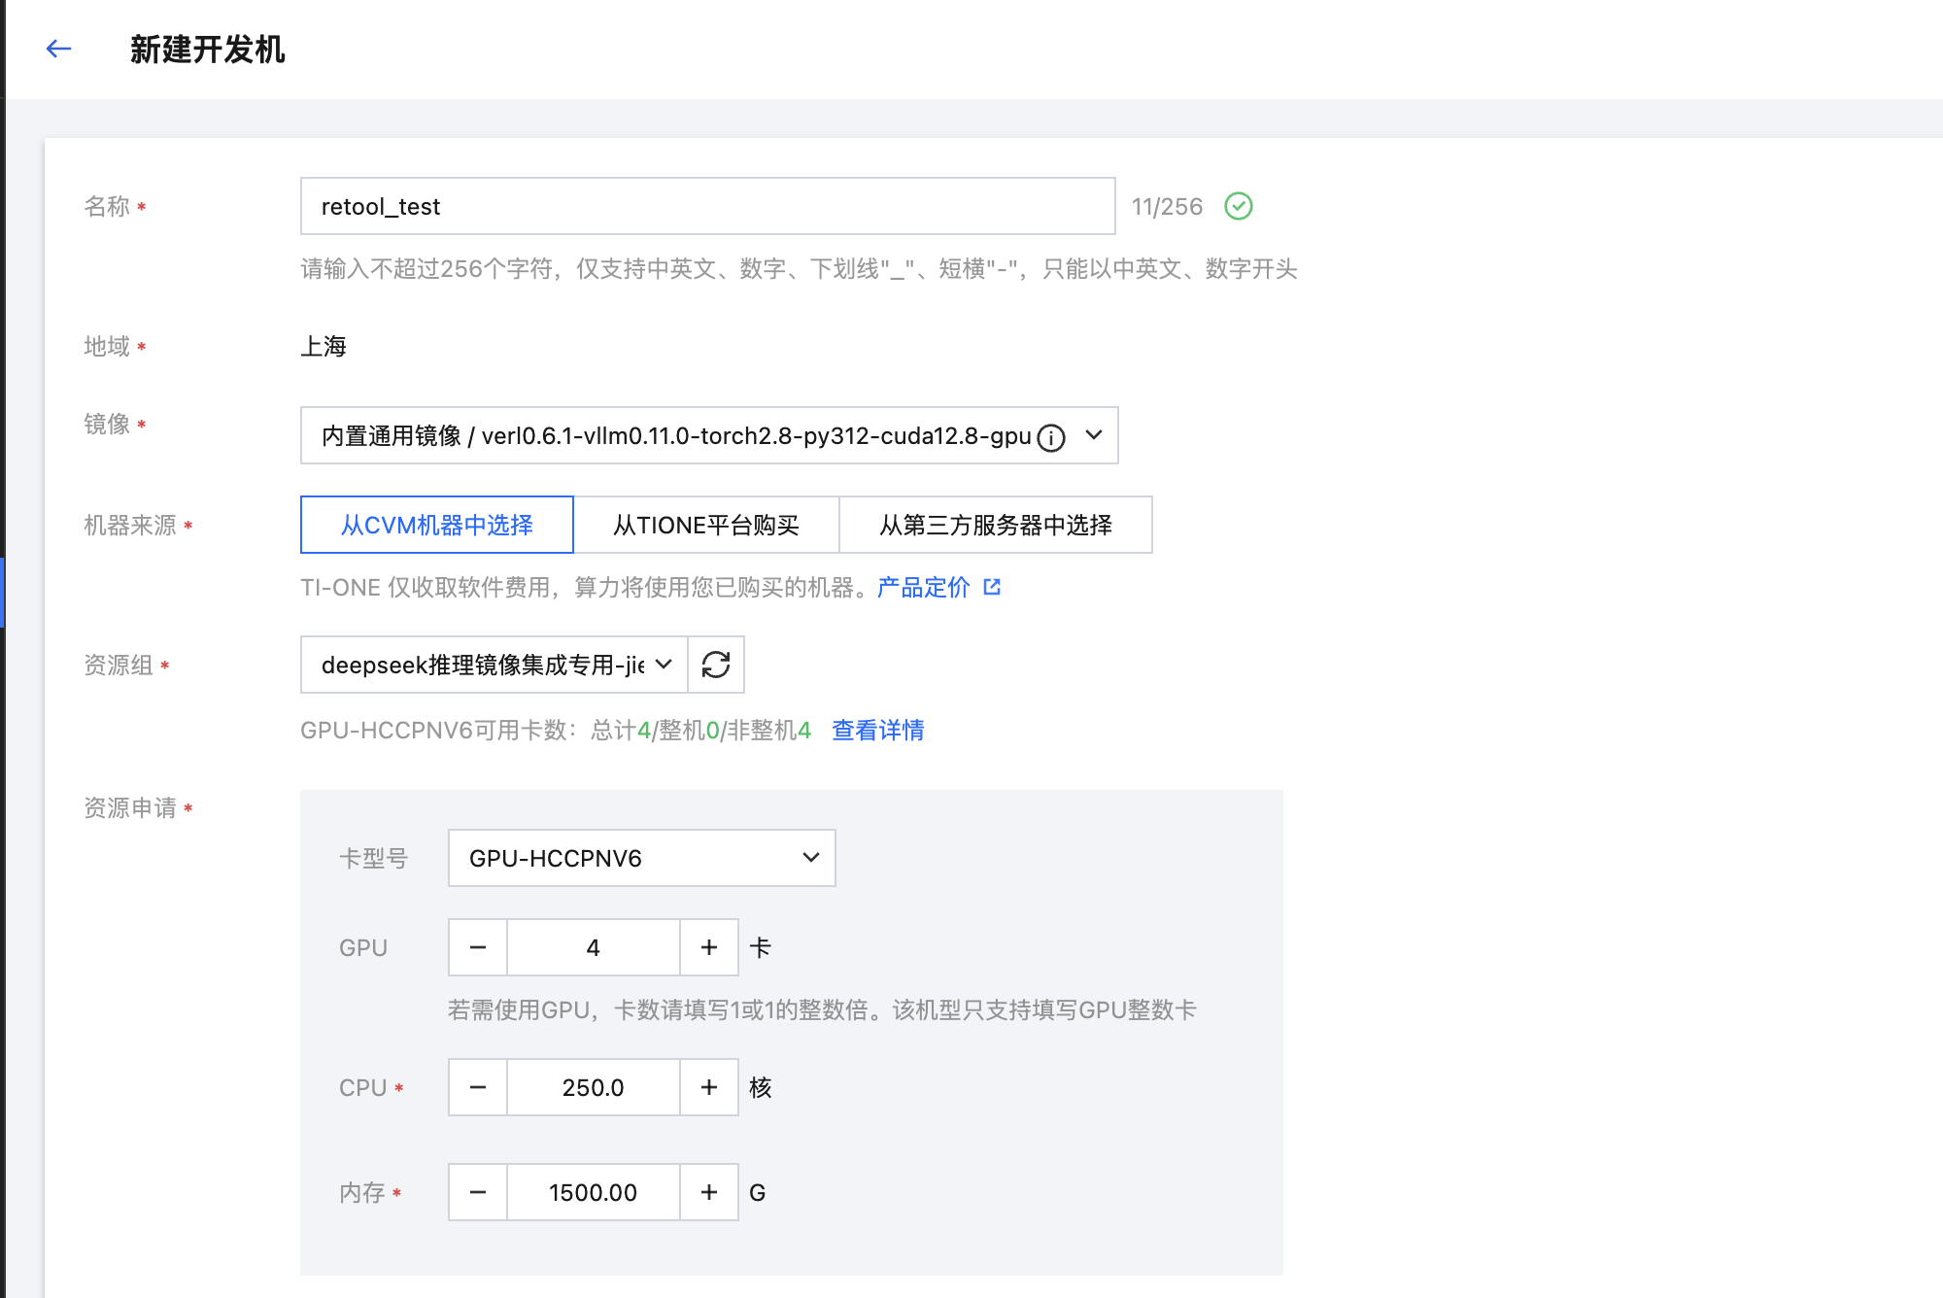Viewport: 1943px width, 1298px height.
Task: Open the 产品定价 pricing link
Action: coord(923,587)
